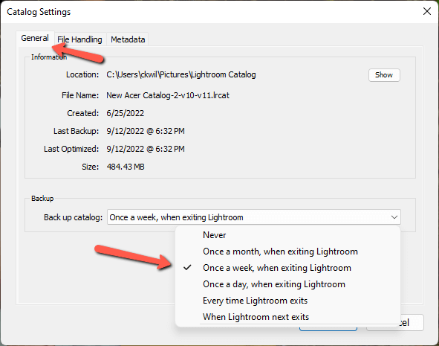Click the checkmark beside Once a week

coord(187,268)
